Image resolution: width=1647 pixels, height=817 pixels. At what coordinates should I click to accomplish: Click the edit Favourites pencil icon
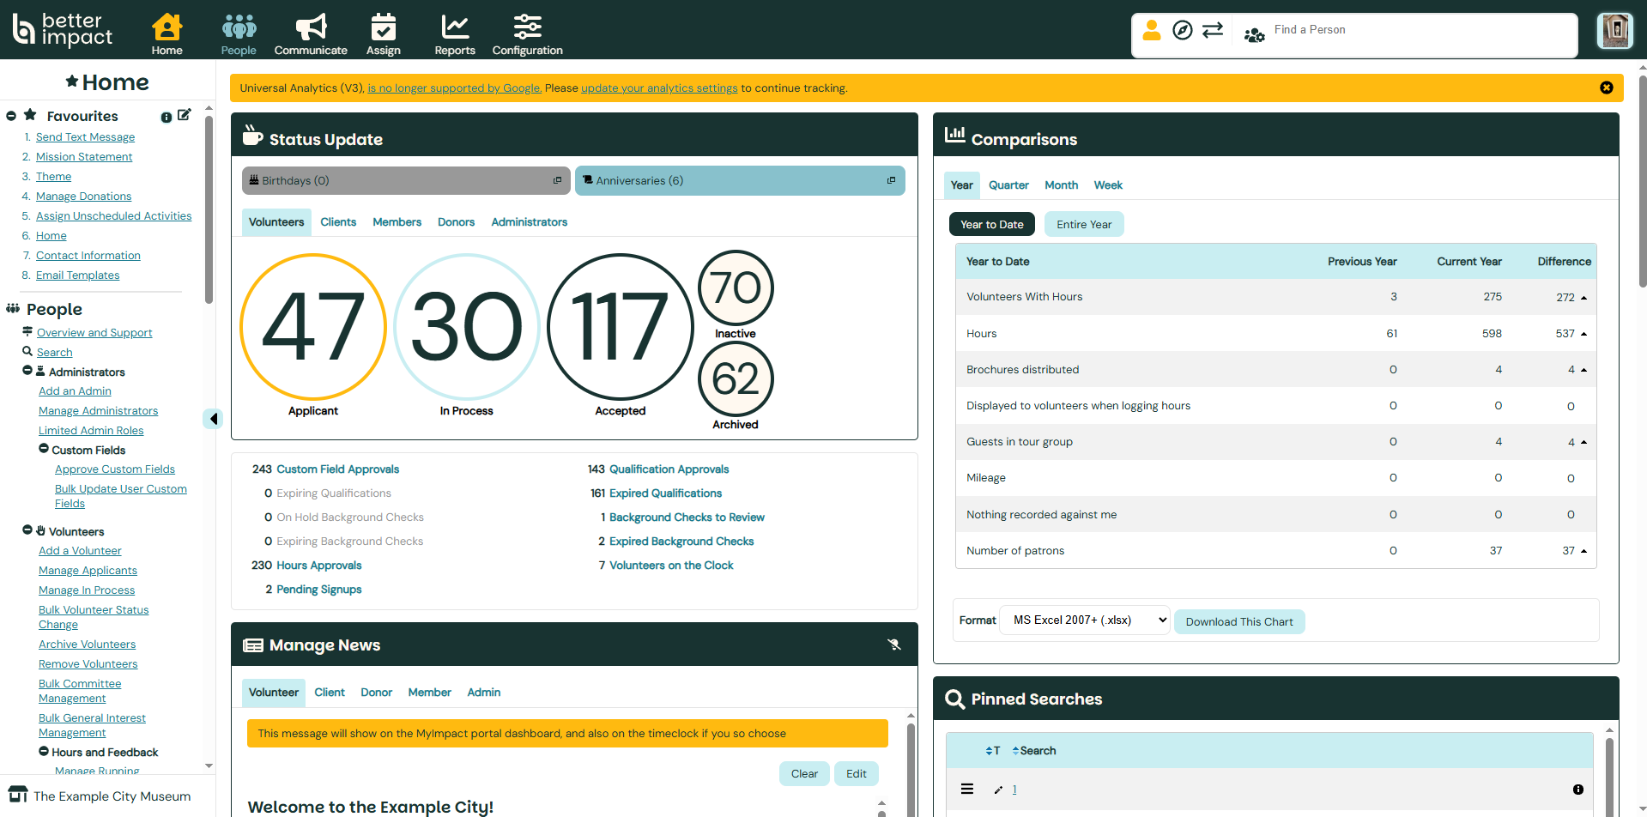coord(185,113)
